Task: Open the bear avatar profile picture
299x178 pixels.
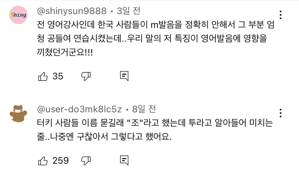Action: [x=18, y=114]
